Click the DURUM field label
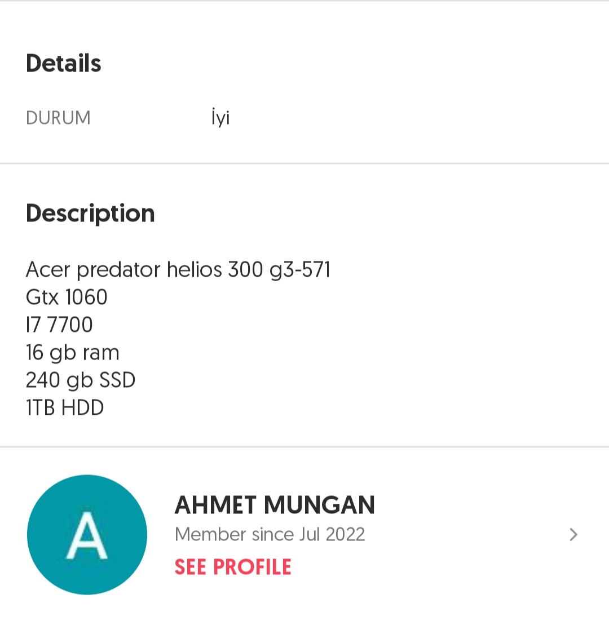This screenshot has height=621, width=609. (x=58, y=118)
